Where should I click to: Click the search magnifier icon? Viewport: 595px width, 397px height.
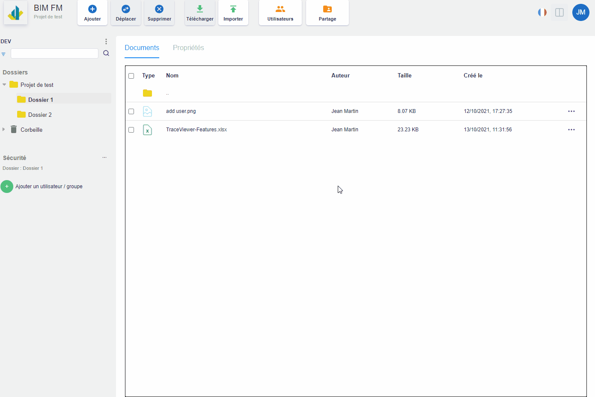click(x=106, y=53)
